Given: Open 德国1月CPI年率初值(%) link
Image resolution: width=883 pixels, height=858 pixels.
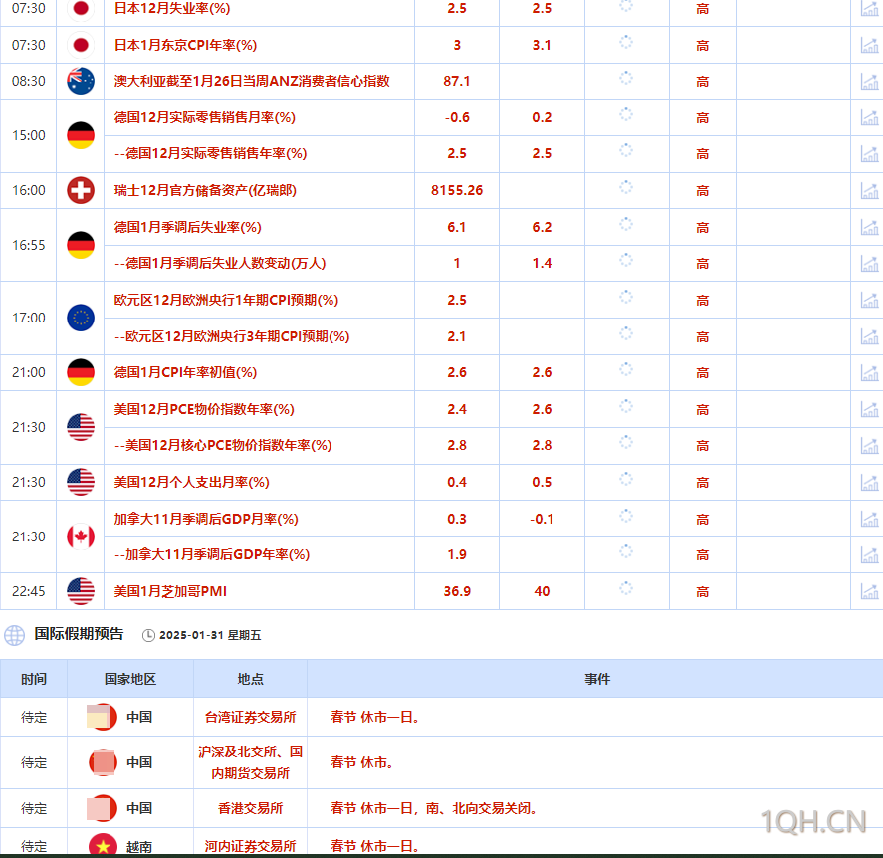Looking at the screenshot, I should [185, 372].
